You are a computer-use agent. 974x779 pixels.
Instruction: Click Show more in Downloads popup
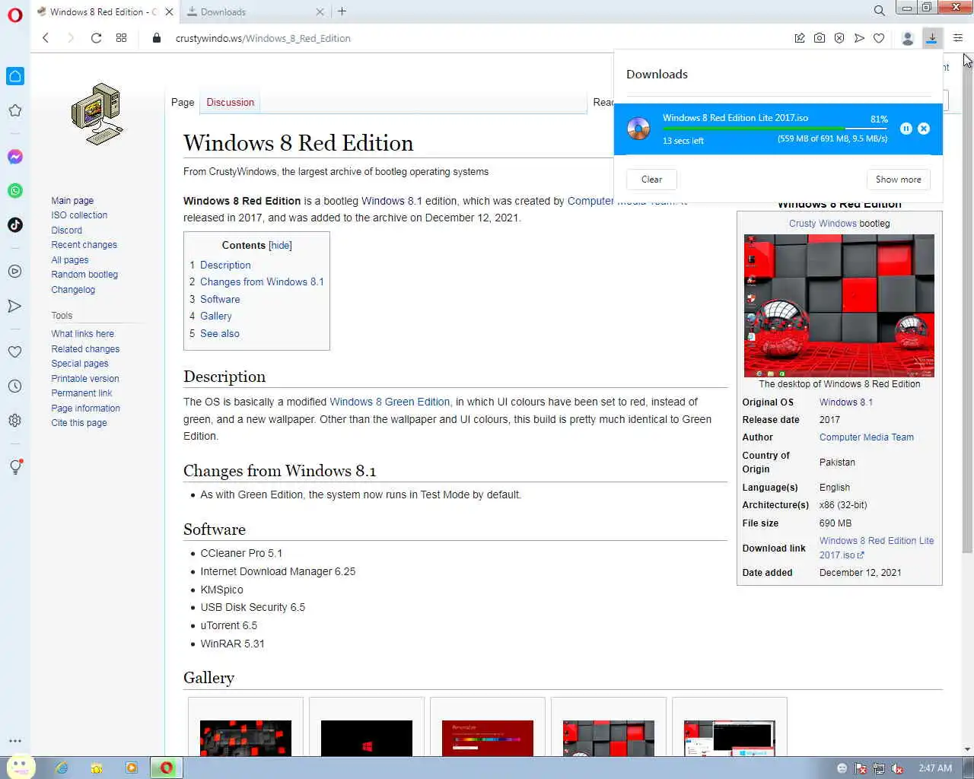click(x=899, y=180)
